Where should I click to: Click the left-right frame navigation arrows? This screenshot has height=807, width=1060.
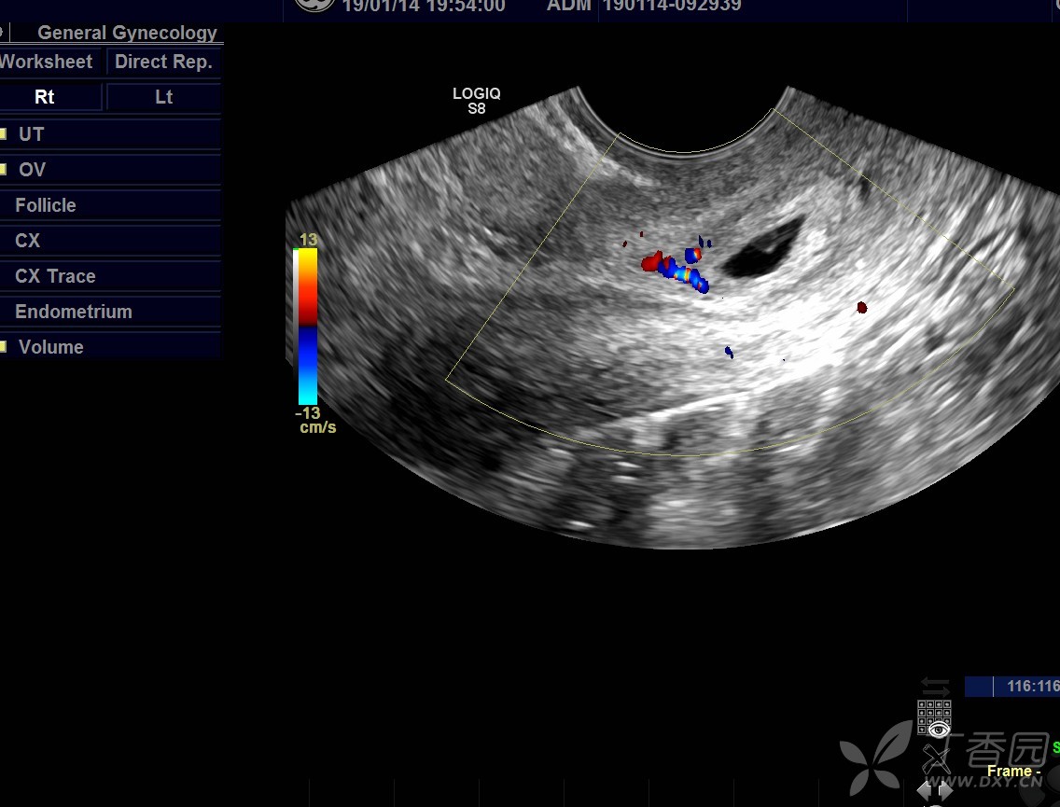click(936, 790)
